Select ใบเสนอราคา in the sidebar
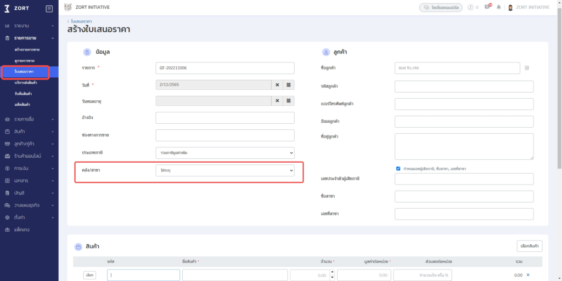 click(25, 72)
